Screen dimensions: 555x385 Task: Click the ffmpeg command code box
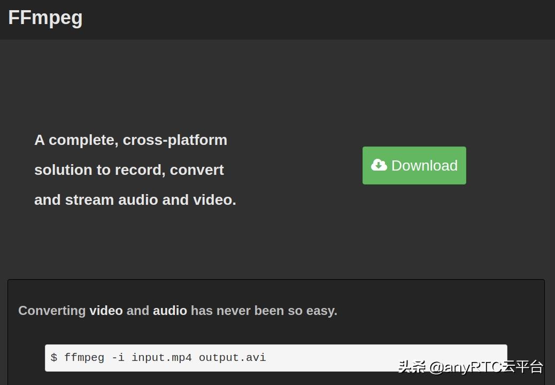(x=276, y=358)
